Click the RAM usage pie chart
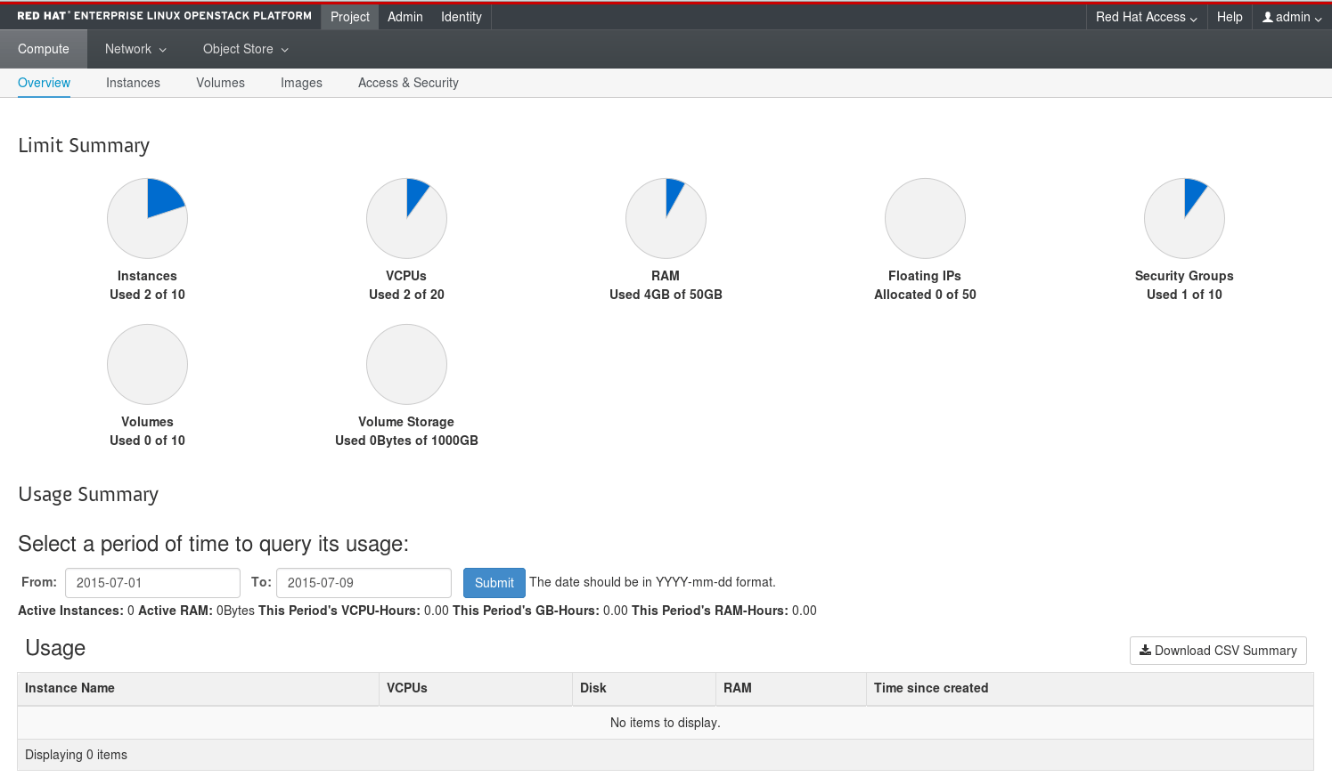Screen dimensions: 1332x777 pos(666,218)
